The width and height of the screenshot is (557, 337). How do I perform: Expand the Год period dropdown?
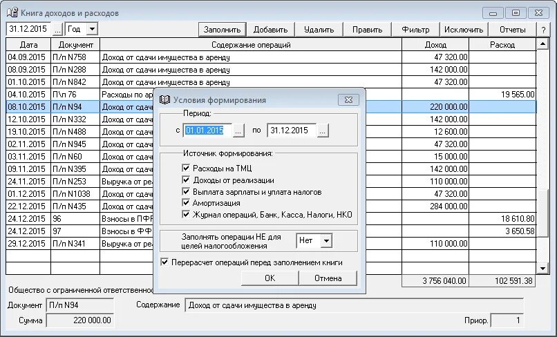pos(92,29)
